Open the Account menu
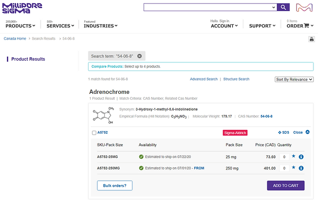The height and width of the screenshot is (200, 318). 224,26
